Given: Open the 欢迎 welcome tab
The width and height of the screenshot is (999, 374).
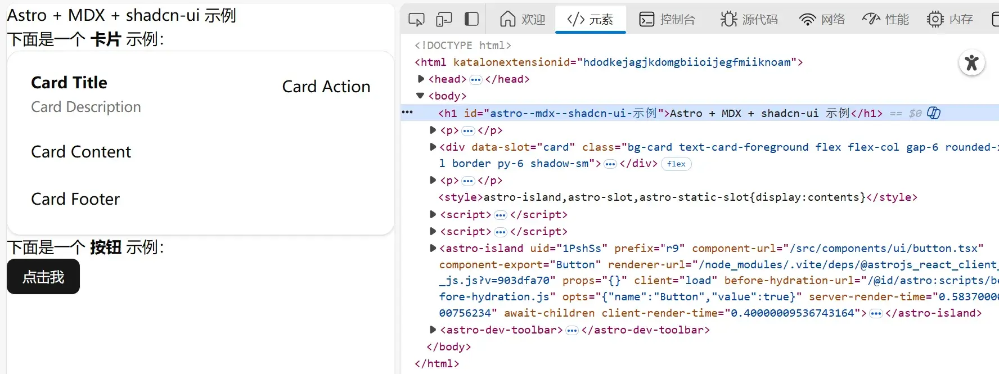Looking at the screenshot, I should click(523, 19).
